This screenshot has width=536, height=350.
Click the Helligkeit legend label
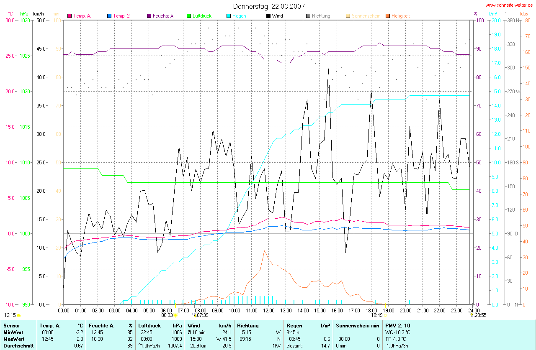pos(401,16)
